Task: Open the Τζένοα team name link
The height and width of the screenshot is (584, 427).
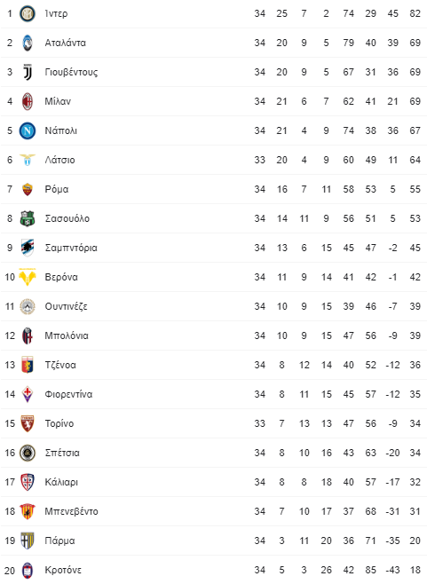Action: 60,365
